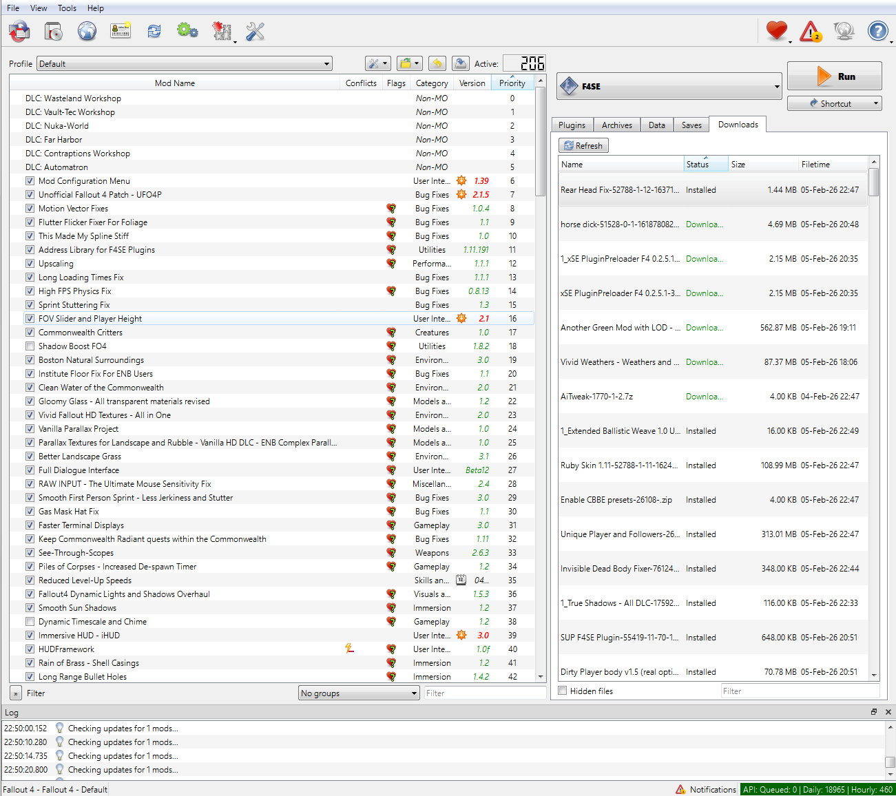
Task: Click the heart flag on Shadow Boost FO4
Action: point(391,346)
